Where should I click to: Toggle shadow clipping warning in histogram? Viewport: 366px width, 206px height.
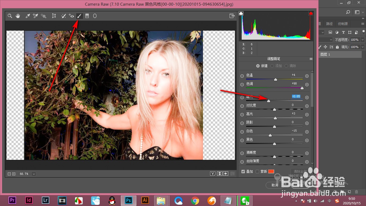tap(241, 13)
